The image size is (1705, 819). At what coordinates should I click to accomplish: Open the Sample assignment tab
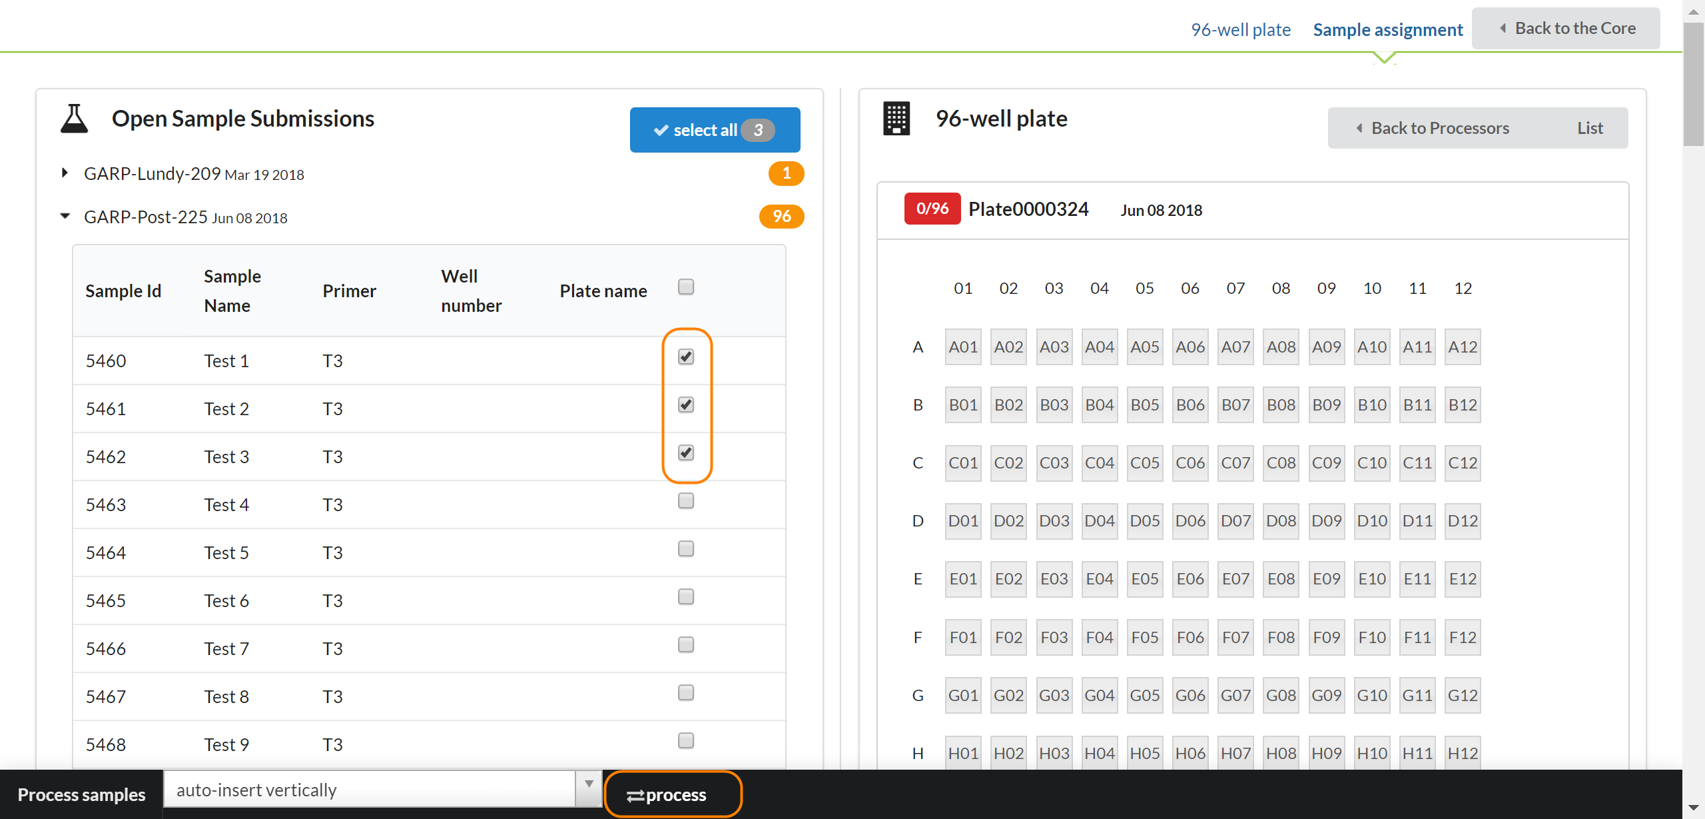click(x=1387, y=30)
